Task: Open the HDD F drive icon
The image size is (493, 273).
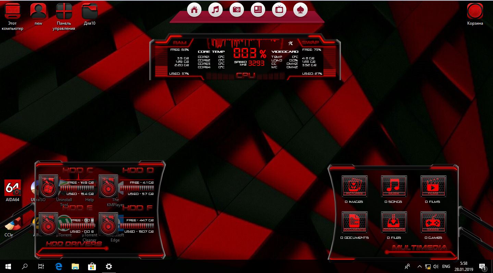Action: pyautogui.click(x=108, y=224)
